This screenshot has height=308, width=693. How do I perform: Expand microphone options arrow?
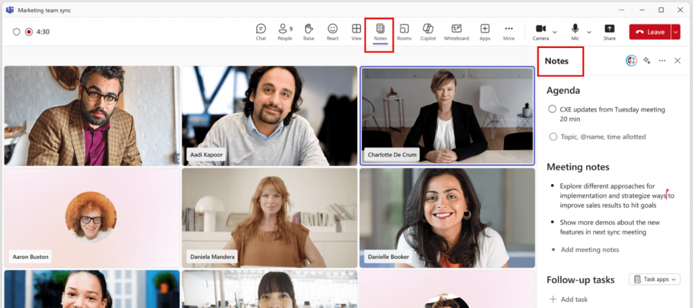pos(589,32)
